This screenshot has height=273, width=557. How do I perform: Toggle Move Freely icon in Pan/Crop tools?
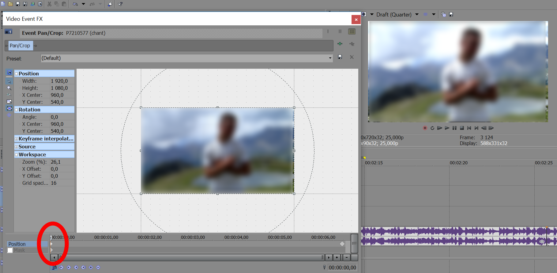point(9,115)
